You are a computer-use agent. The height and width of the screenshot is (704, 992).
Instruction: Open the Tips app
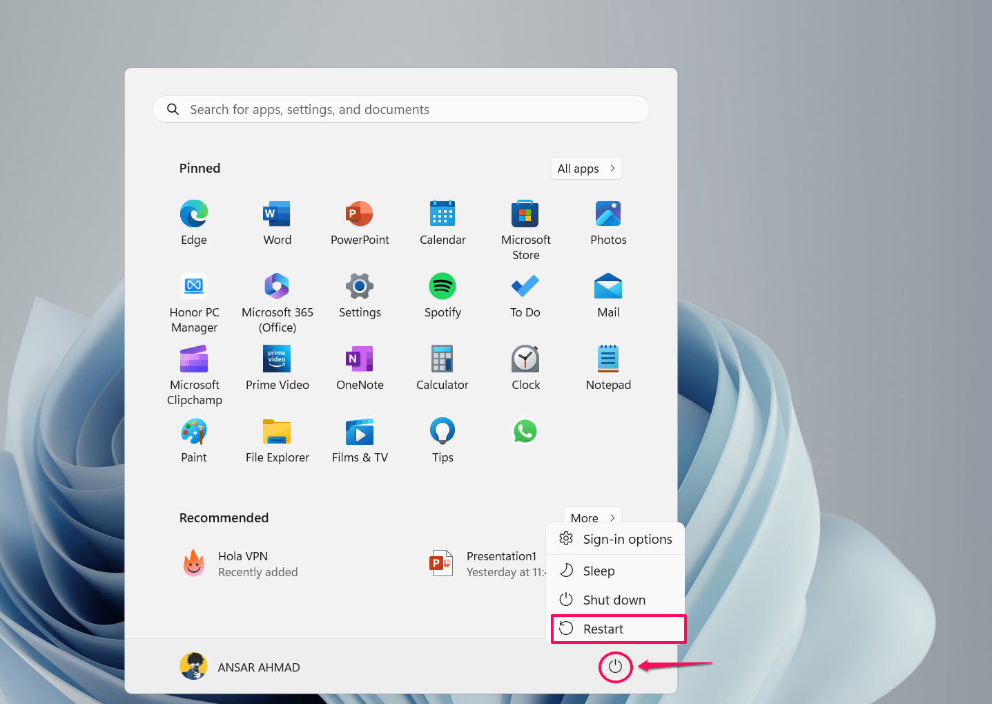click(x=442, y=440)
